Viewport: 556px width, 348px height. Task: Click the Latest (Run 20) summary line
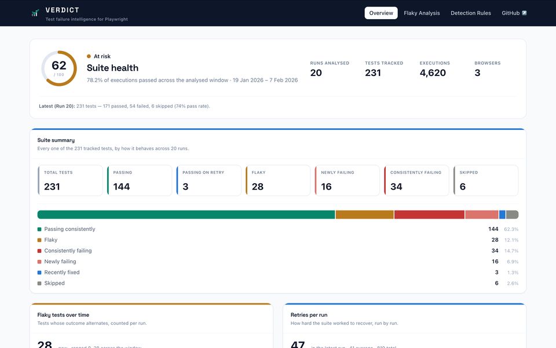[125, 106]
